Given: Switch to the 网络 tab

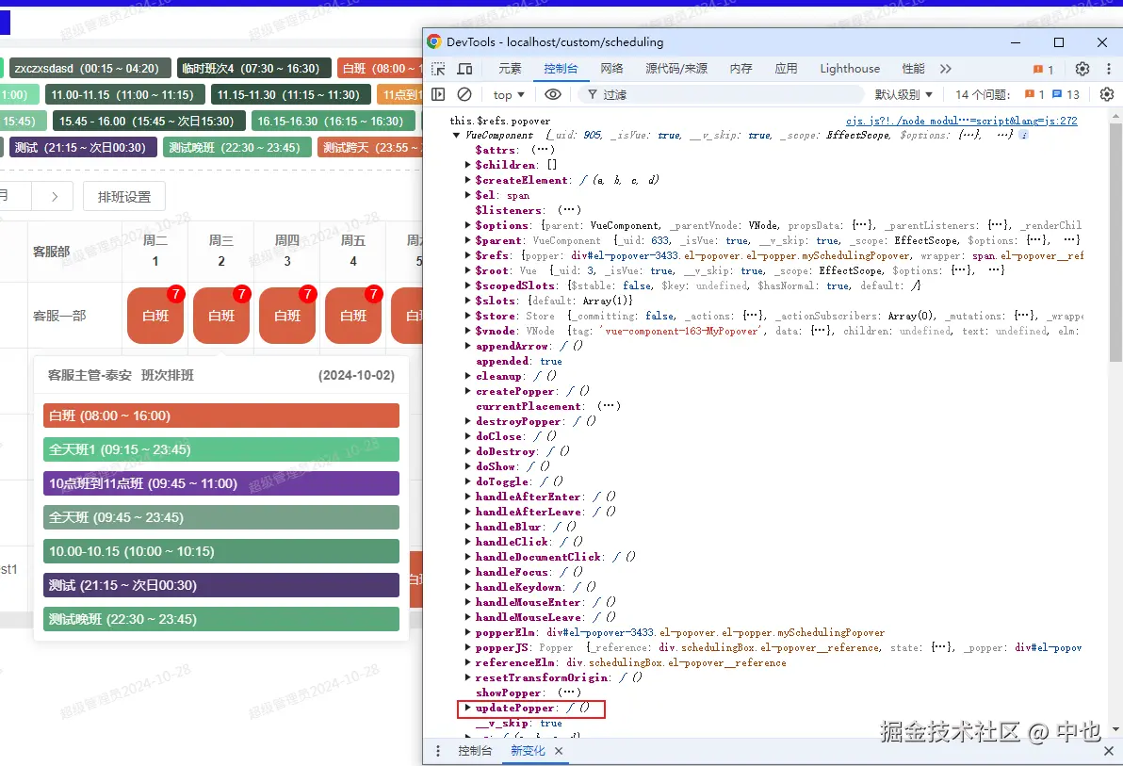Looking at the screenshot, I should [611, 69].
